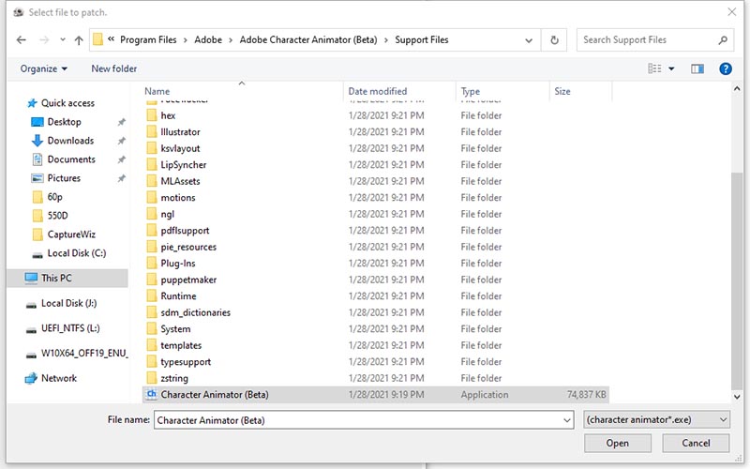
Task: Select the LipSyncher folder icon
Action: coord(152,165)
